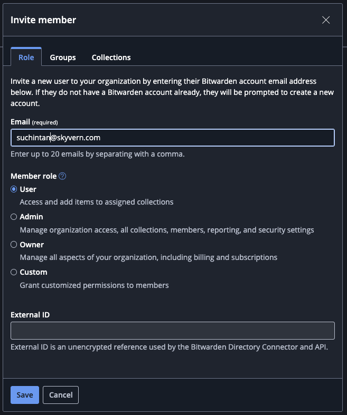347x415 pixels.
Task: Open the Collections tab
Action: pyautogui.click(x=111, y=57)
